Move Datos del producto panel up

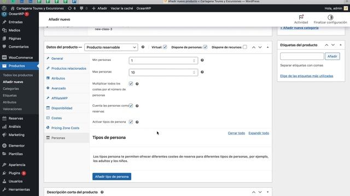[254, 47]
